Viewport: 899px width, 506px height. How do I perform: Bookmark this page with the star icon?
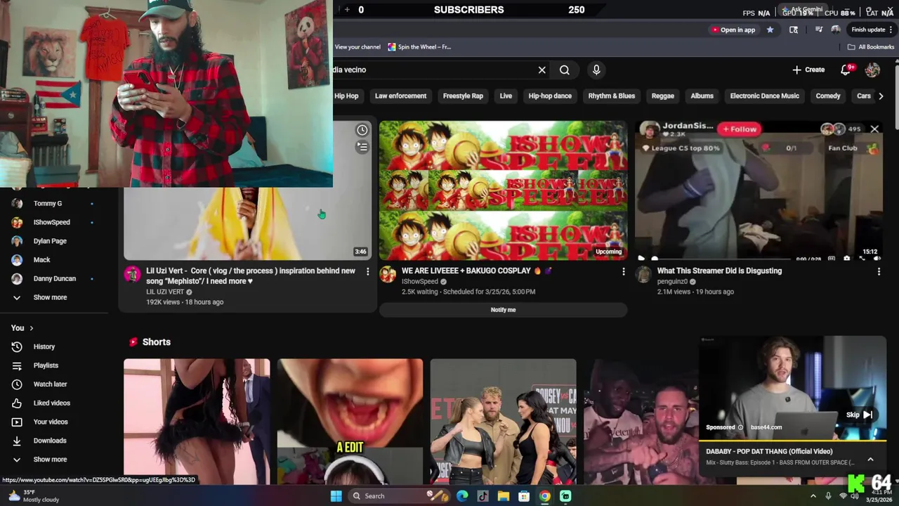click(x=770, y=30)
